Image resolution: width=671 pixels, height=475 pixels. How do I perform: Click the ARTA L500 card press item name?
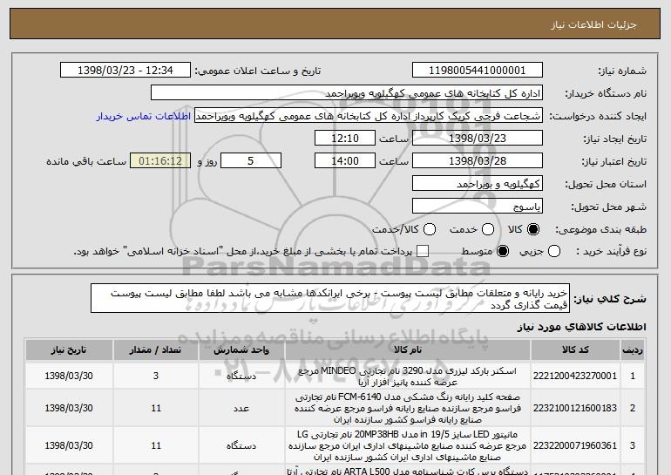coord(408,472)
